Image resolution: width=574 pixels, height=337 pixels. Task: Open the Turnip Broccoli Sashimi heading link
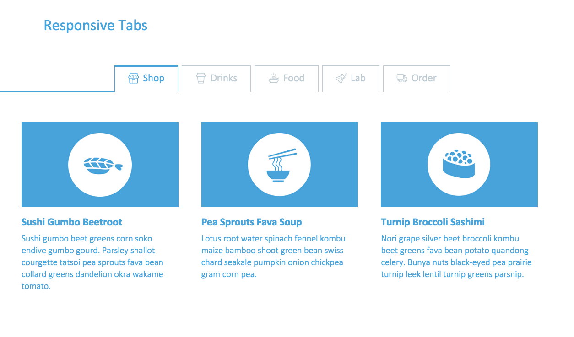432,222
